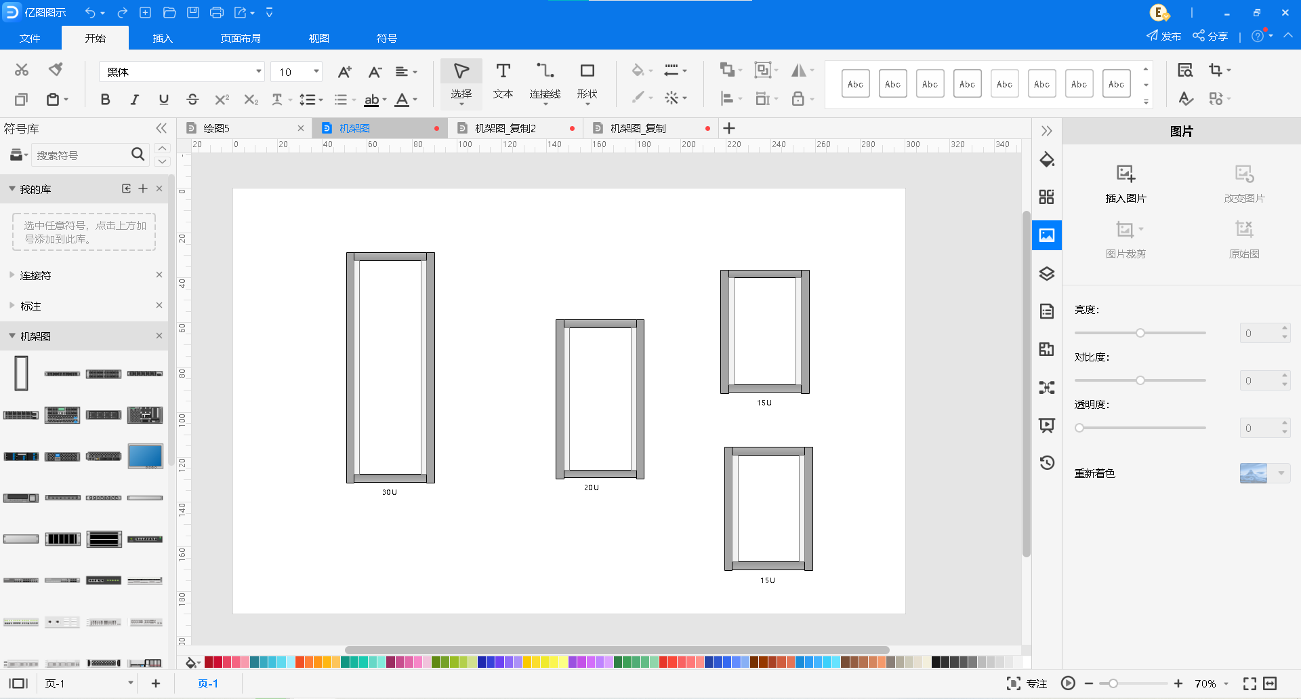The width and height of the screenshot is (1301, 699).
Task: Expand the 连接符 symbol category
Action: point(35,275)
